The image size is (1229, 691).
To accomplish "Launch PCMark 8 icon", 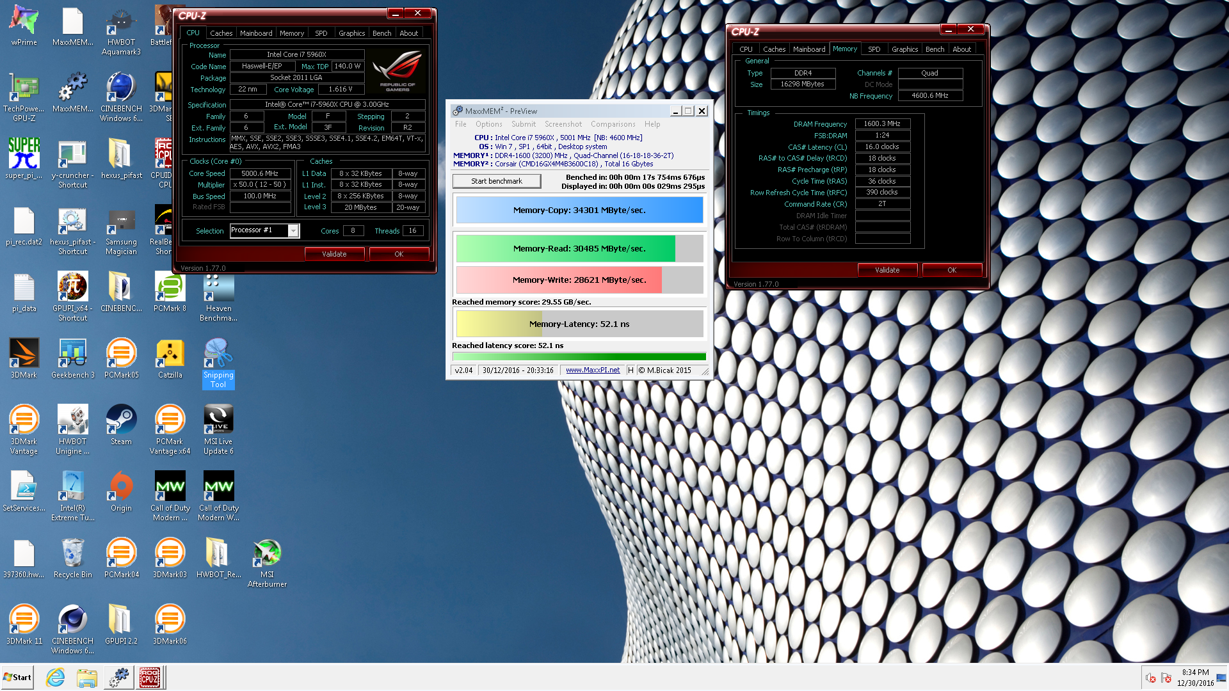I will click(x=170, y=291).
